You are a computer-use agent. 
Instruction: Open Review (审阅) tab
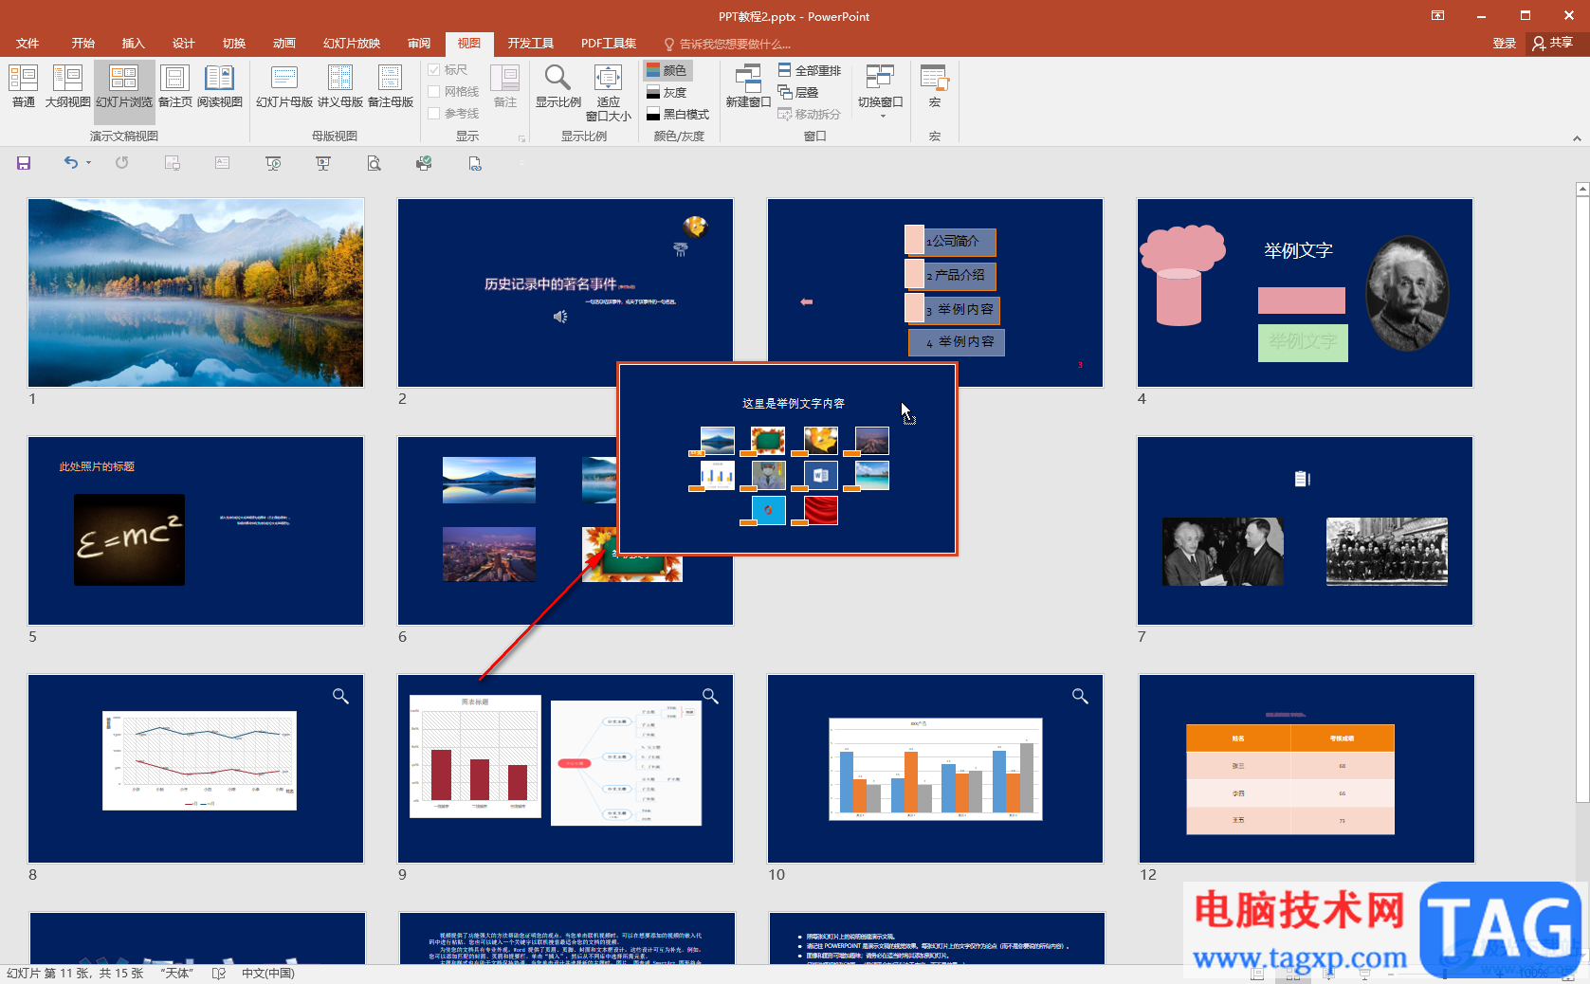pos(419,44)
